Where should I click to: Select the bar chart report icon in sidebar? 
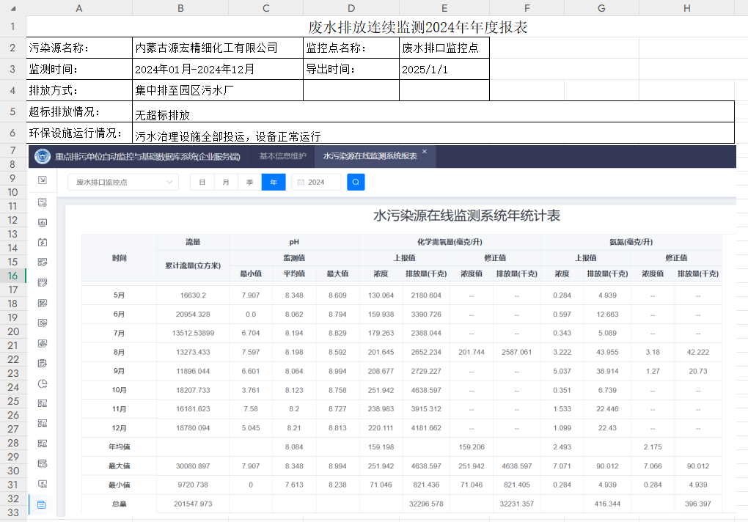click(42, 221)
